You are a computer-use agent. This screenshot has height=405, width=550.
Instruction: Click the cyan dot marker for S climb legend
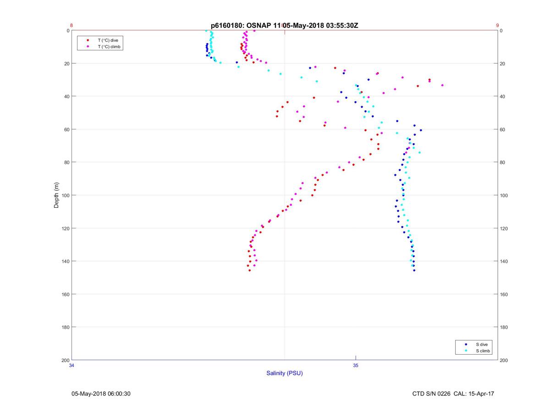click(466, 351)
